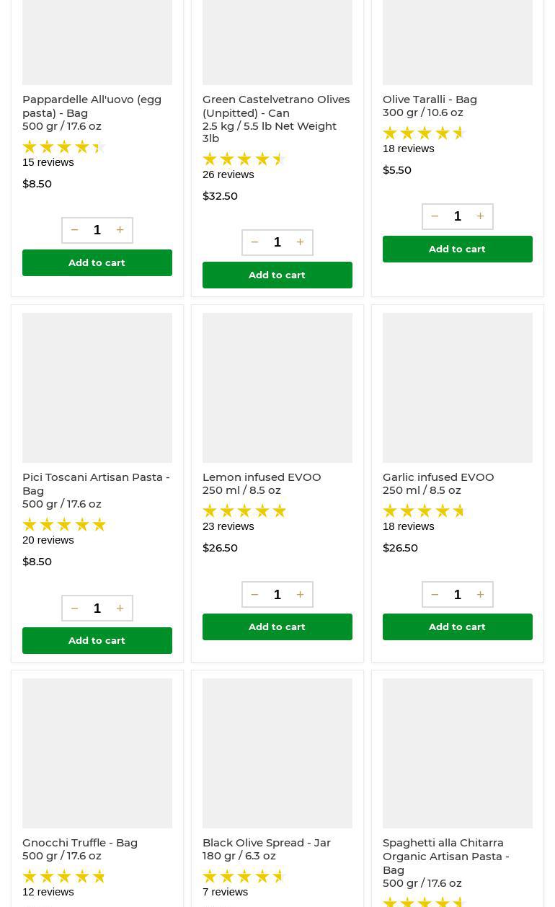Screen dimensions: 555x907
Task: Increase quantity for Pici Toscani Artisan Pasta
Action: [x=120, y=609]
